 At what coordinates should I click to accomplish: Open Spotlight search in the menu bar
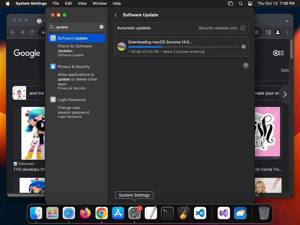click(x=241, y=4)
